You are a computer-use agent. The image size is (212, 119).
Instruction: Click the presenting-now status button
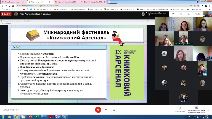tap(196, 109)
